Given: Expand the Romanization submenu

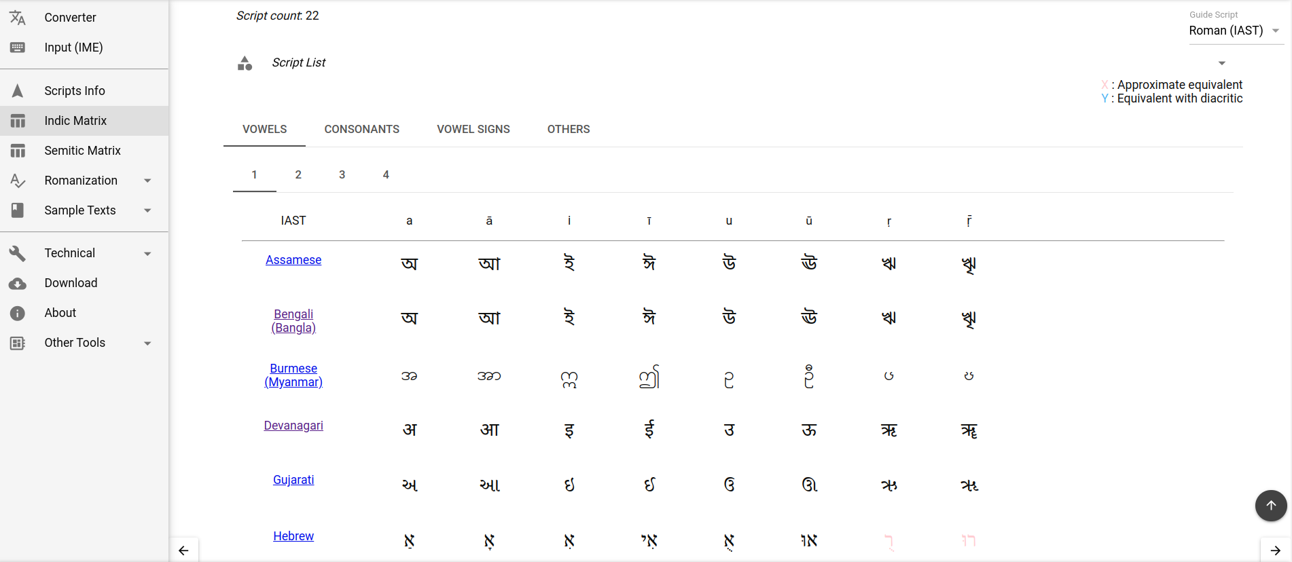Looking at the screenshot, I should (x=147, y=181).
